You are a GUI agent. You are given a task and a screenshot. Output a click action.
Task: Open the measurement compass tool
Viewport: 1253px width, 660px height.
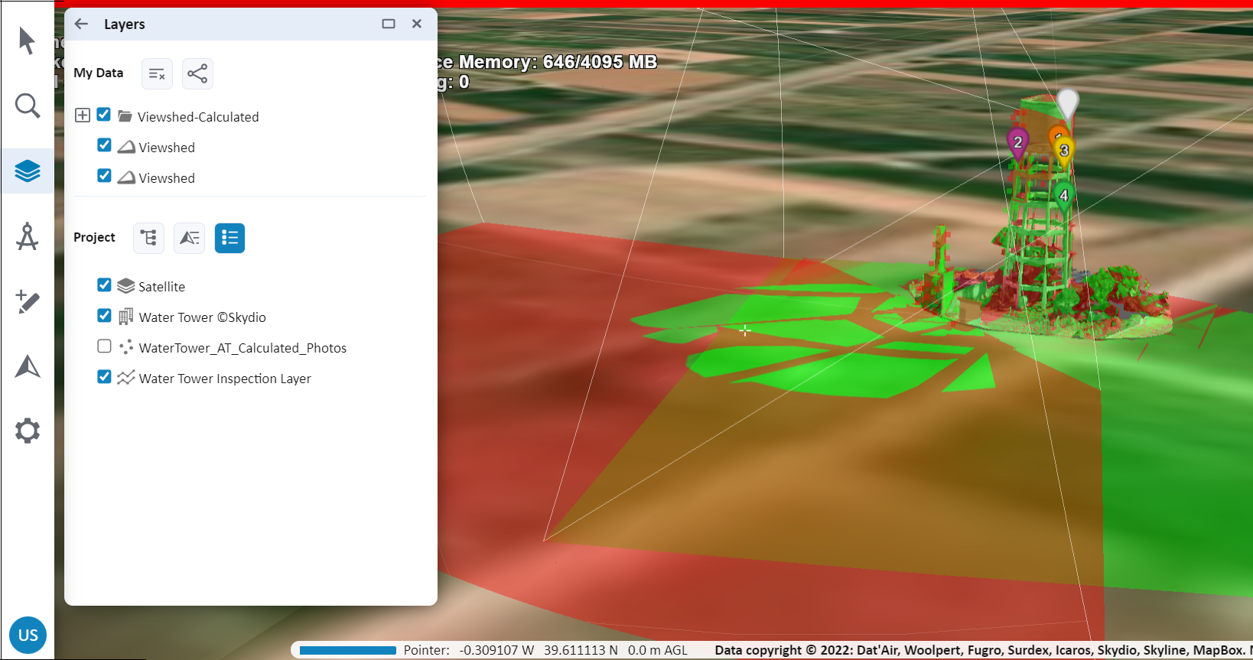(x=28, y=237)
